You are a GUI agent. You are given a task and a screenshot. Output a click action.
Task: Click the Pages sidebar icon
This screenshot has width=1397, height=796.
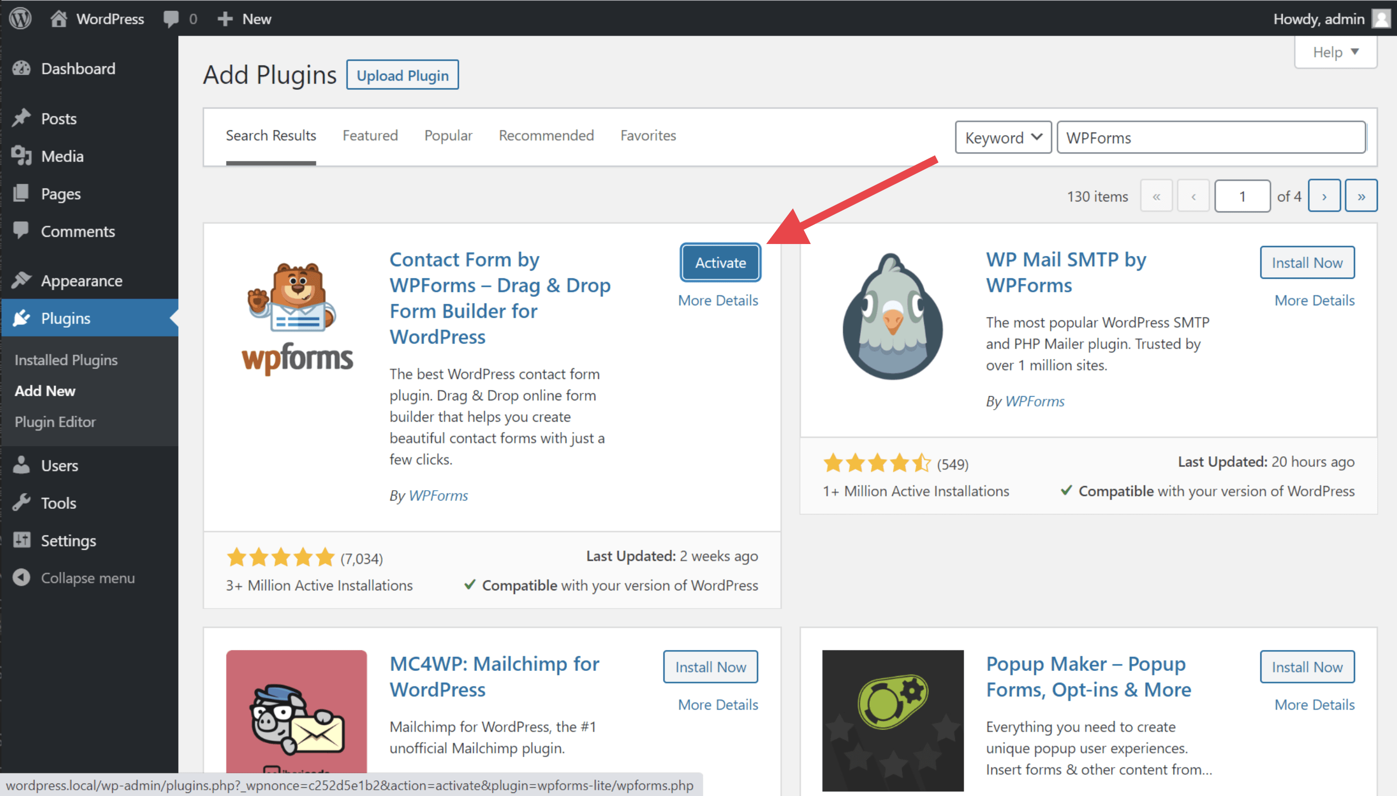click(x=21, y=194)
